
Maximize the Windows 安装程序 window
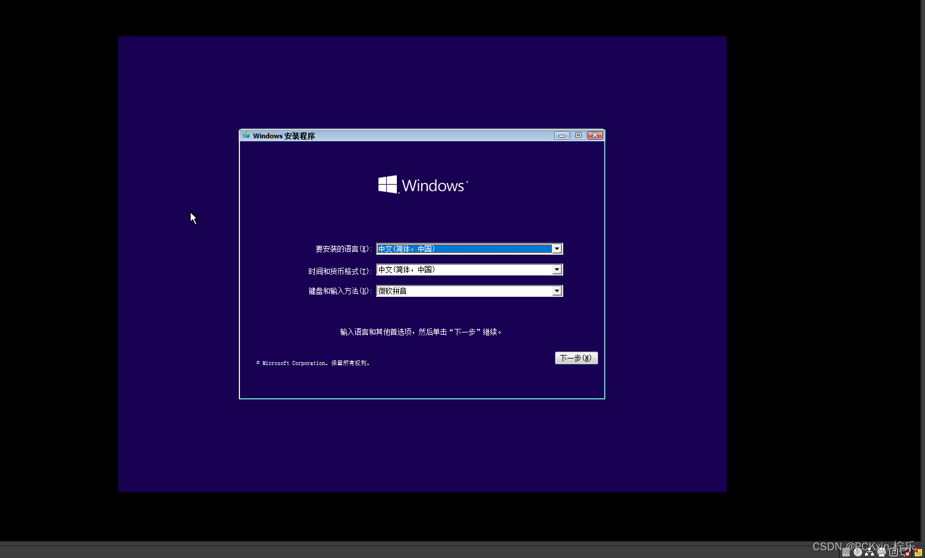(578, 135)
